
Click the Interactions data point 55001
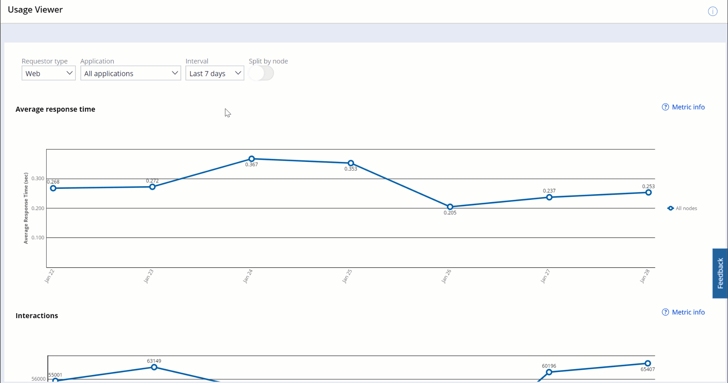tap(55, 380)
